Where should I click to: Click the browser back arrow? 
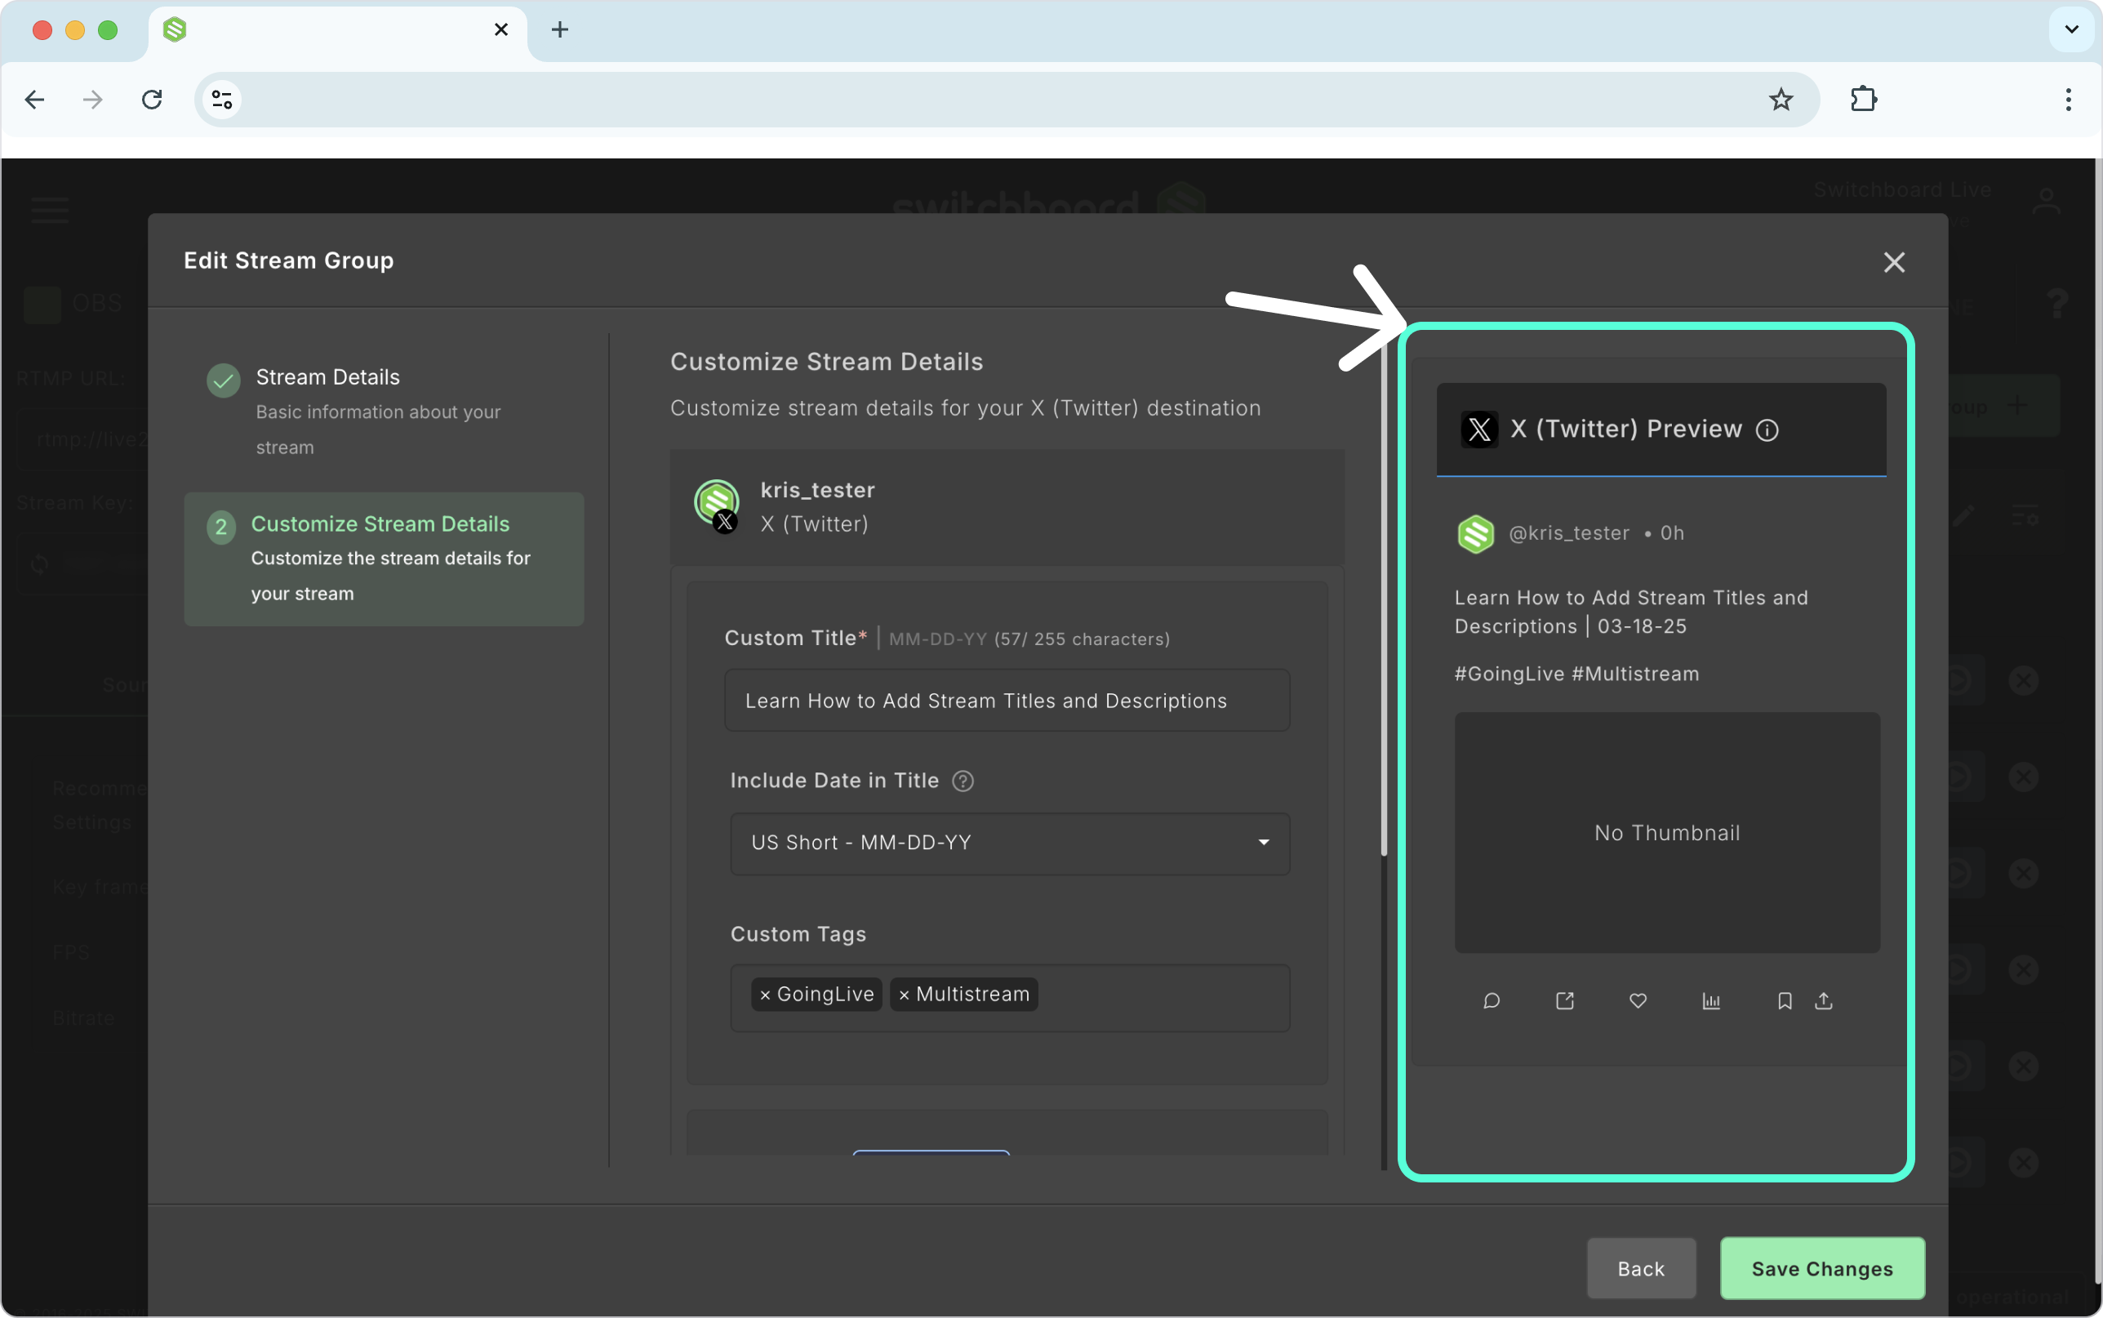point(35,100)
